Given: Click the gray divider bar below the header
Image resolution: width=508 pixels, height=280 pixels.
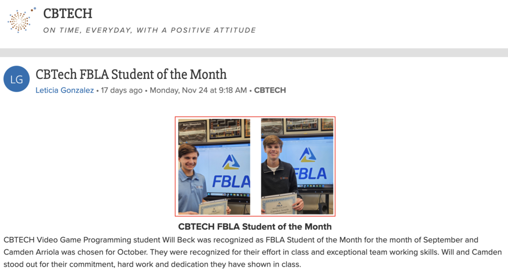Looking at the screenshot, I should (x=254, y=53).
